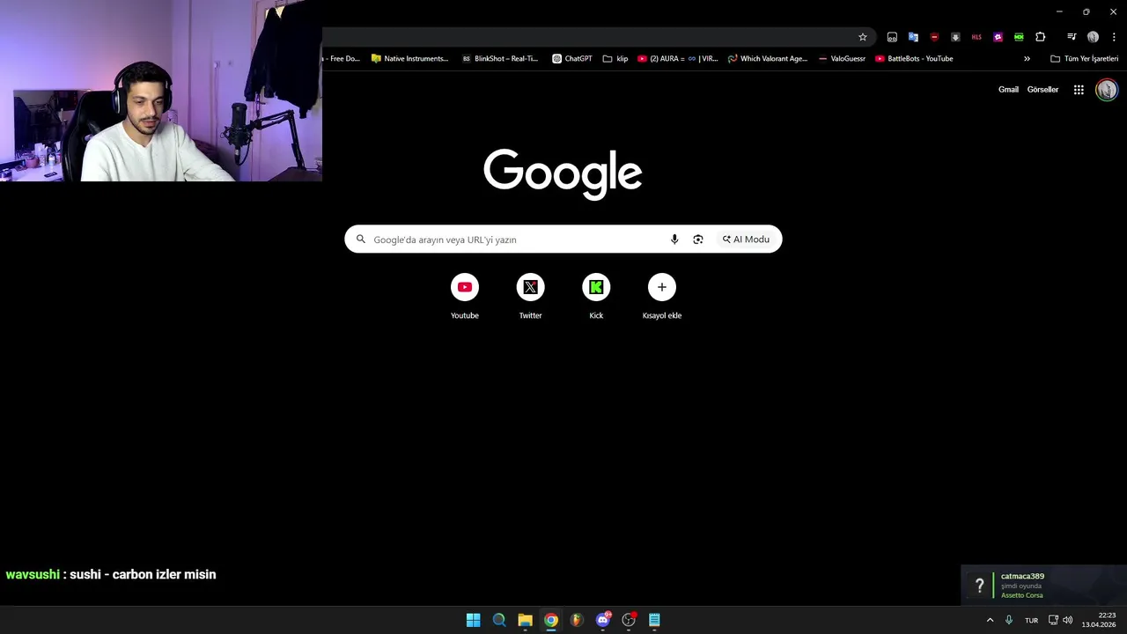The width and height of the screenshot is (1127, 634).
Task: Open the BlinkShot bookmark
Action: pyautogui.click(x=500, y=59)
